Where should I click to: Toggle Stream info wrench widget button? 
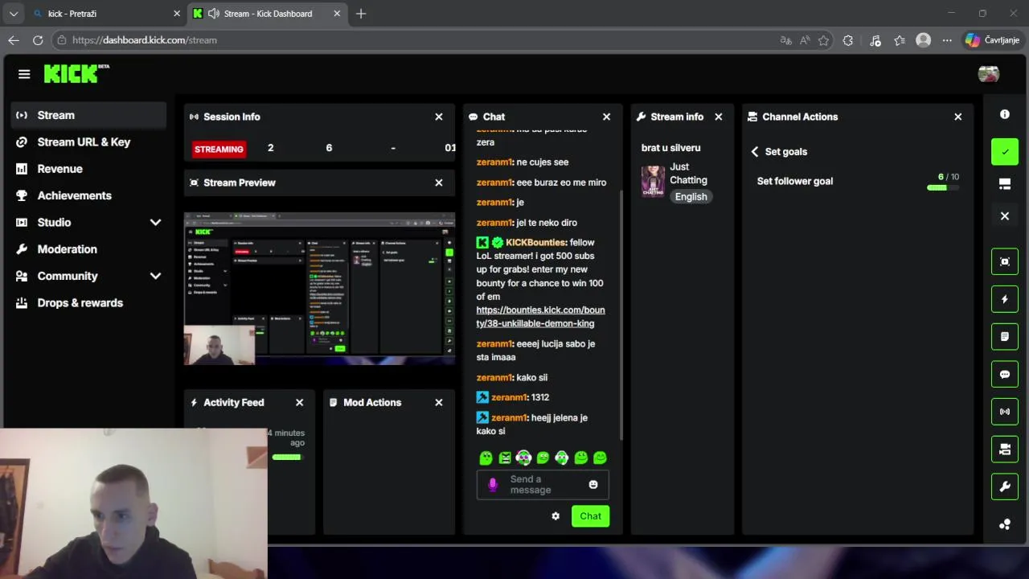coord(1005,487)
